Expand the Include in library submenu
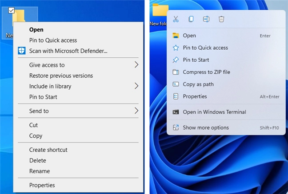 coord(78,86)
